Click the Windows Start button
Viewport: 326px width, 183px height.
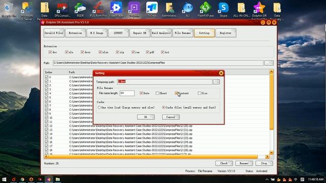coord(4,179)
